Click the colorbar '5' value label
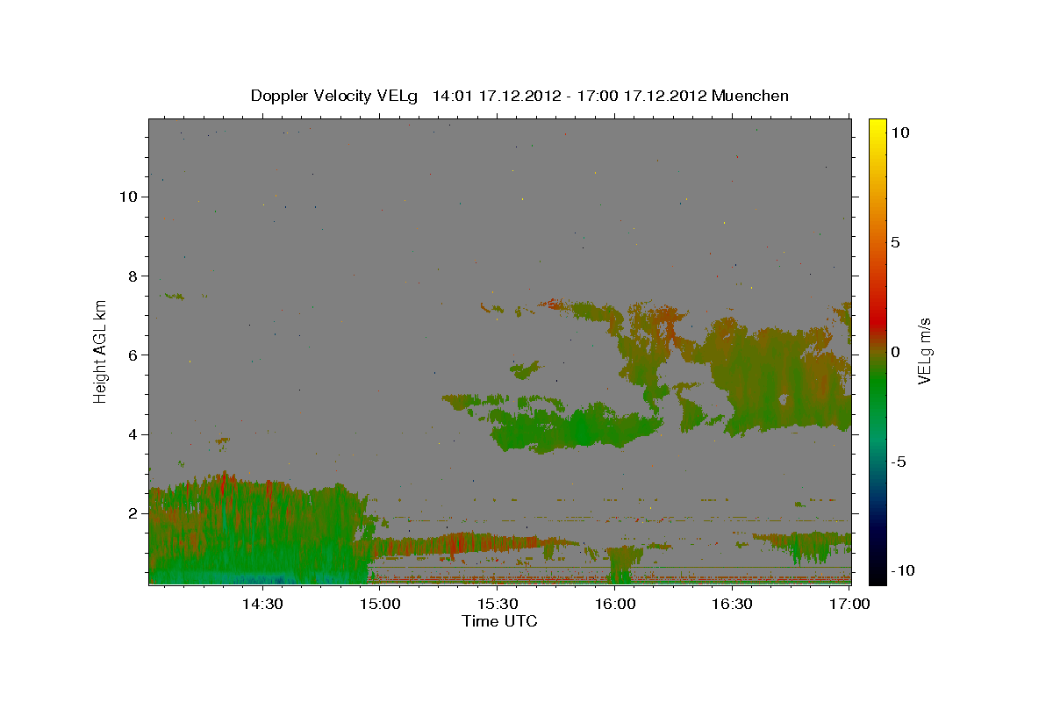Screen dimensions: 1053x702 [x=895, y=242]
